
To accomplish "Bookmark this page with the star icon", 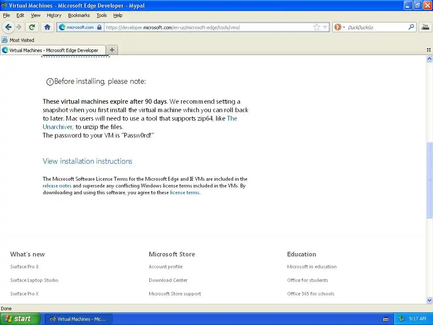I will coord(316,27).
